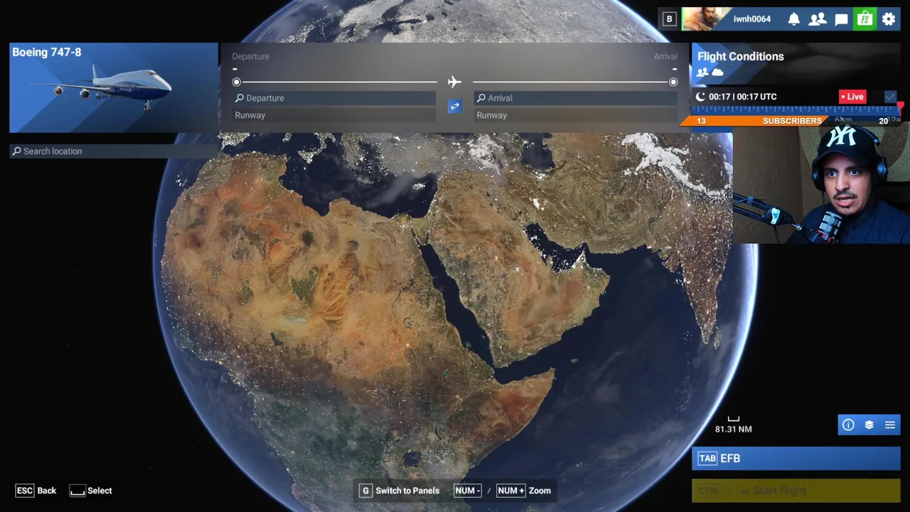
Task: Click the Start flight button
Action: click(x=796, y=491)
